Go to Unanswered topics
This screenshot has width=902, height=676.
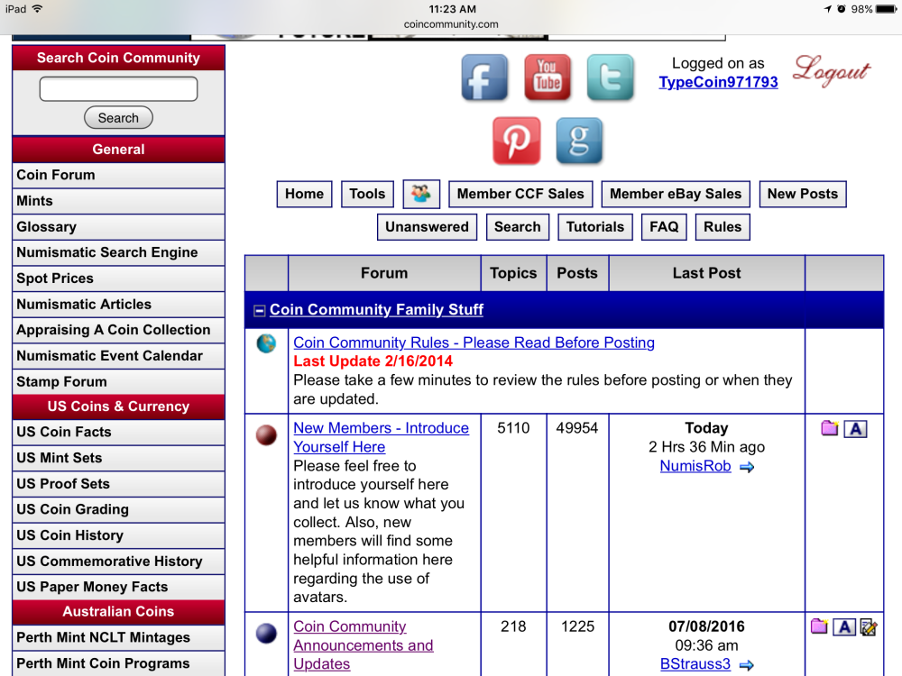tap(427, 226)
